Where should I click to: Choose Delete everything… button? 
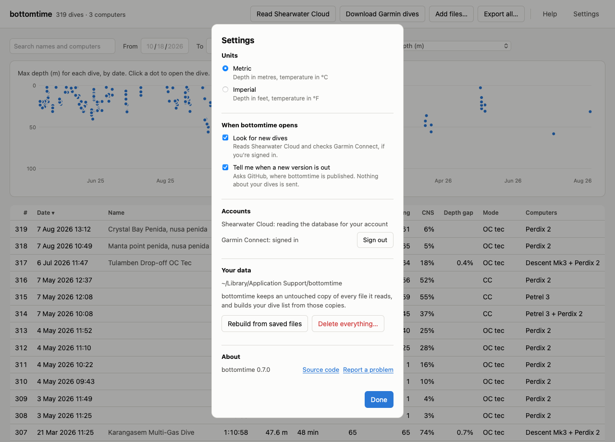pos(348,324)
